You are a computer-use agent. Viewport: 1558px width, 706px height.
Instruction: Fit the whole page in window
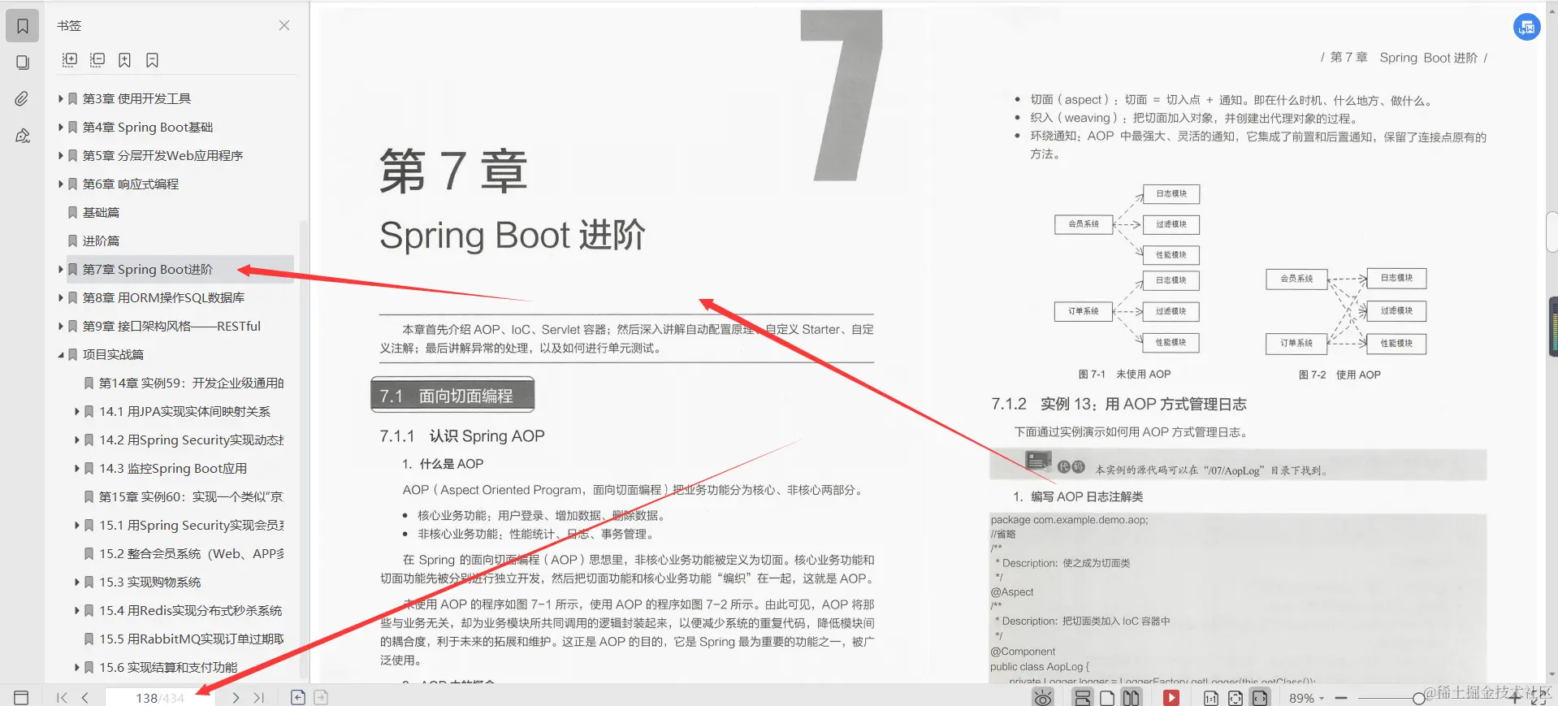pos(1235,698)
